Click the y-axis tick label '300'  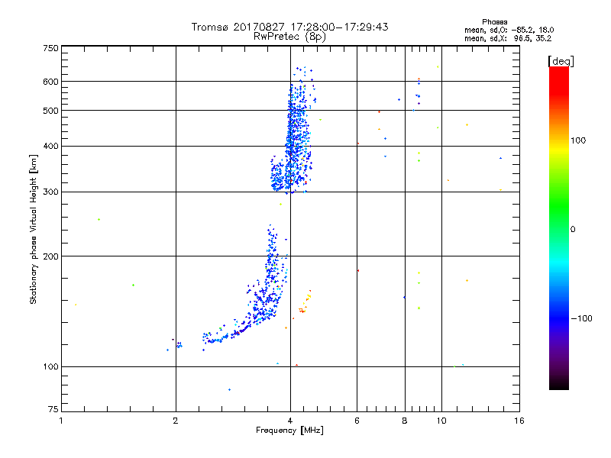(50, 192)
